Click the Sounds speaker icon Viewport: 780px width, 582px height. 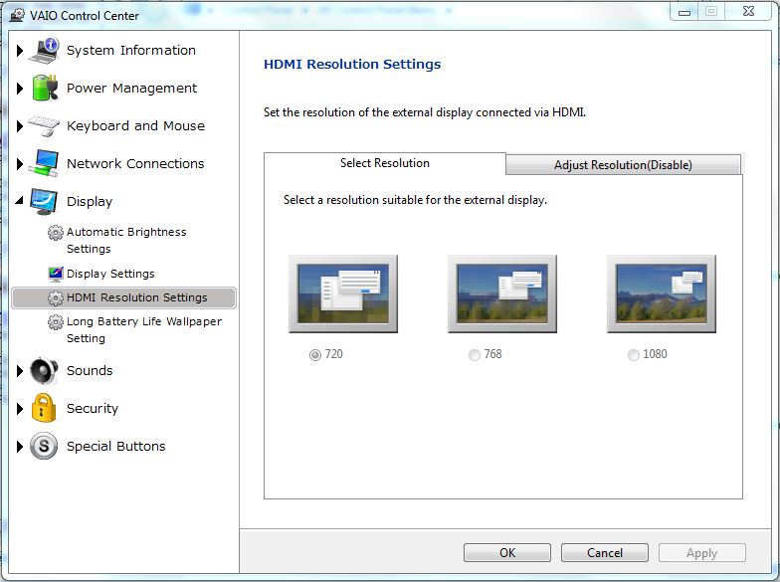[x=44, y=370]
